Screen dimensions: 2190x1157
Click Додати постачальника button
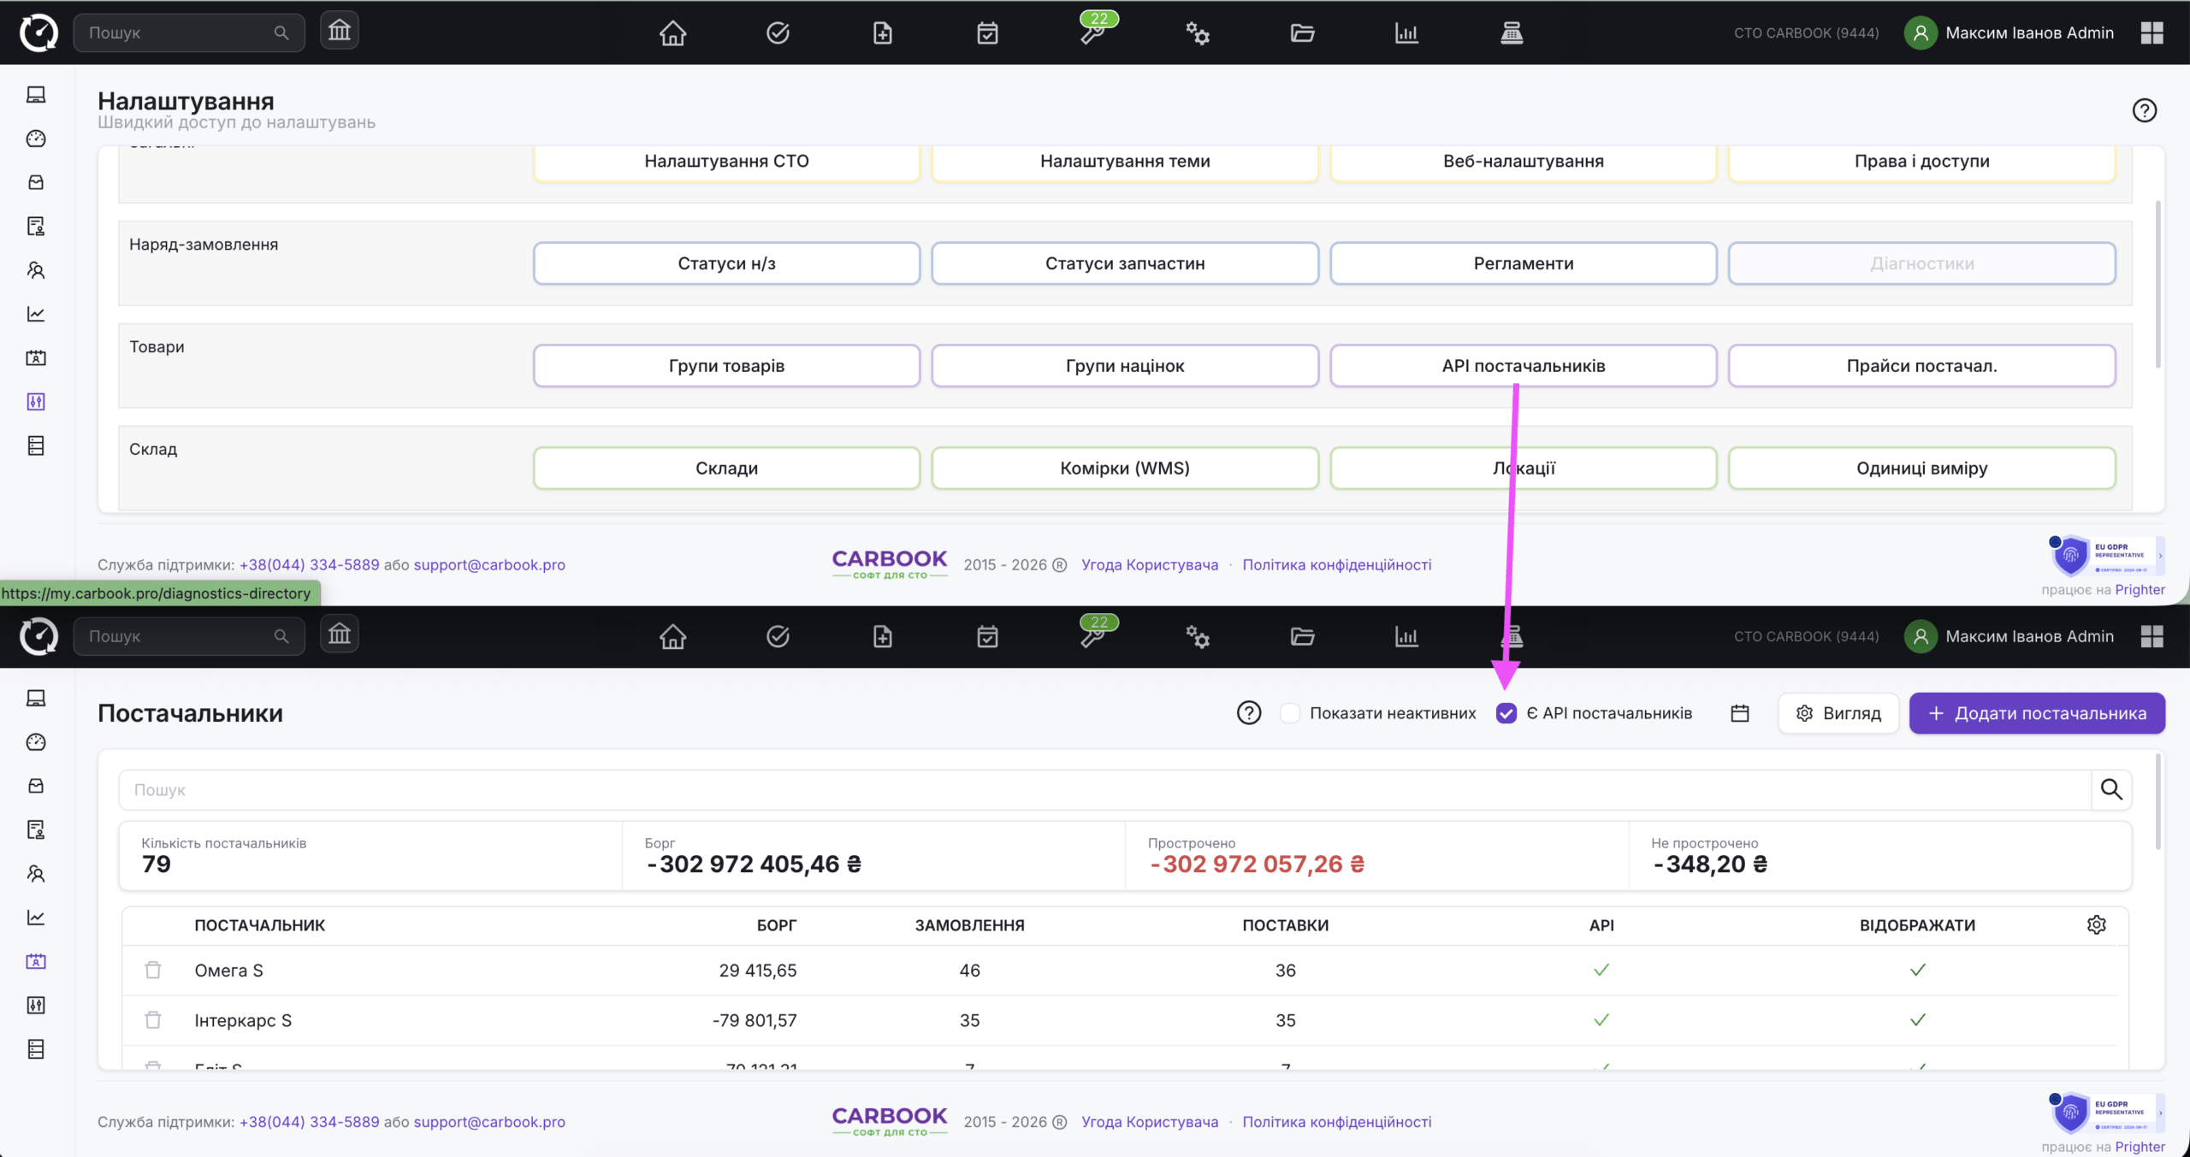[2037, 713]
